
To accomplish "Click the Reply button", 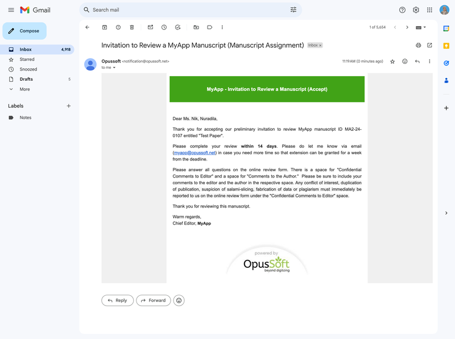I will [x=118, y=300].
